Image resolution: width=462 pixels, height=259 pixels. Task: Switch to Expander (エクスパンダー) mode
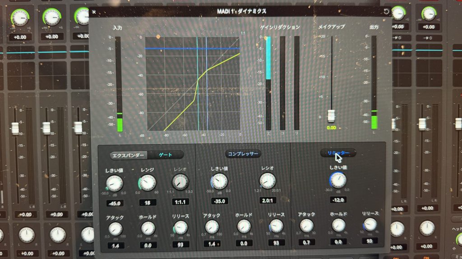(x=129, y=155)
